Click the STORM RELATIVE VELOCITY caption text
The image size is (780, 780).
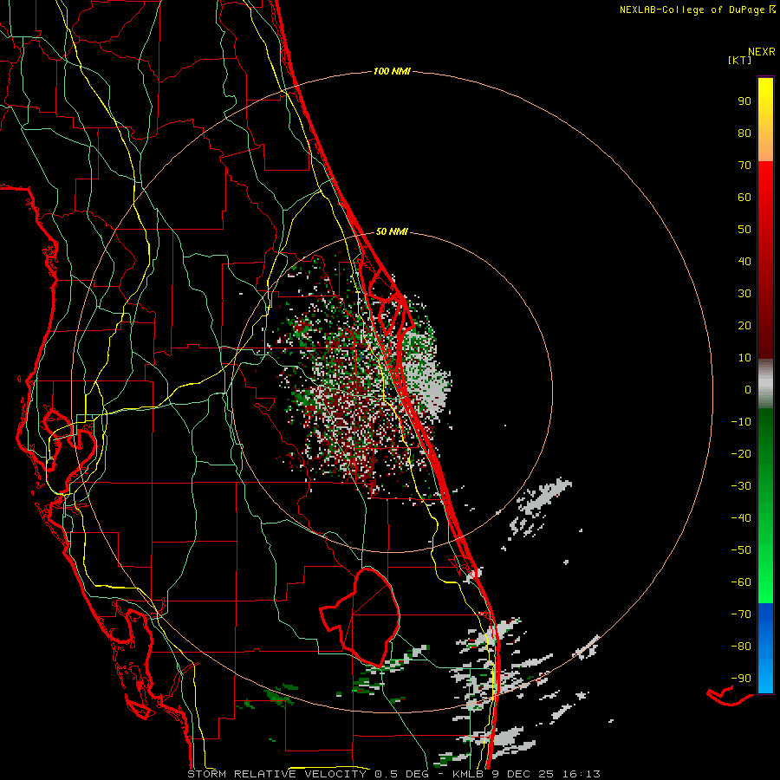(x=276, y=774)
